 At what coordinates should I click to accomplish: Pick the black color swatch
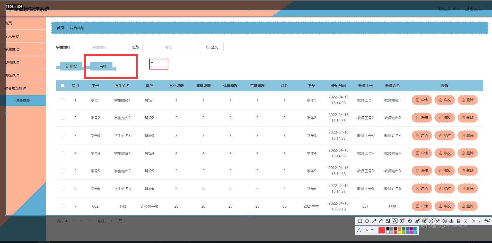click(388, 228)
